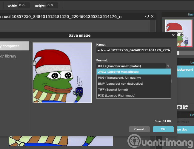This screenshot has width=194, height=149.
Task: Select Open image history entry
Action: click(186, 122)
